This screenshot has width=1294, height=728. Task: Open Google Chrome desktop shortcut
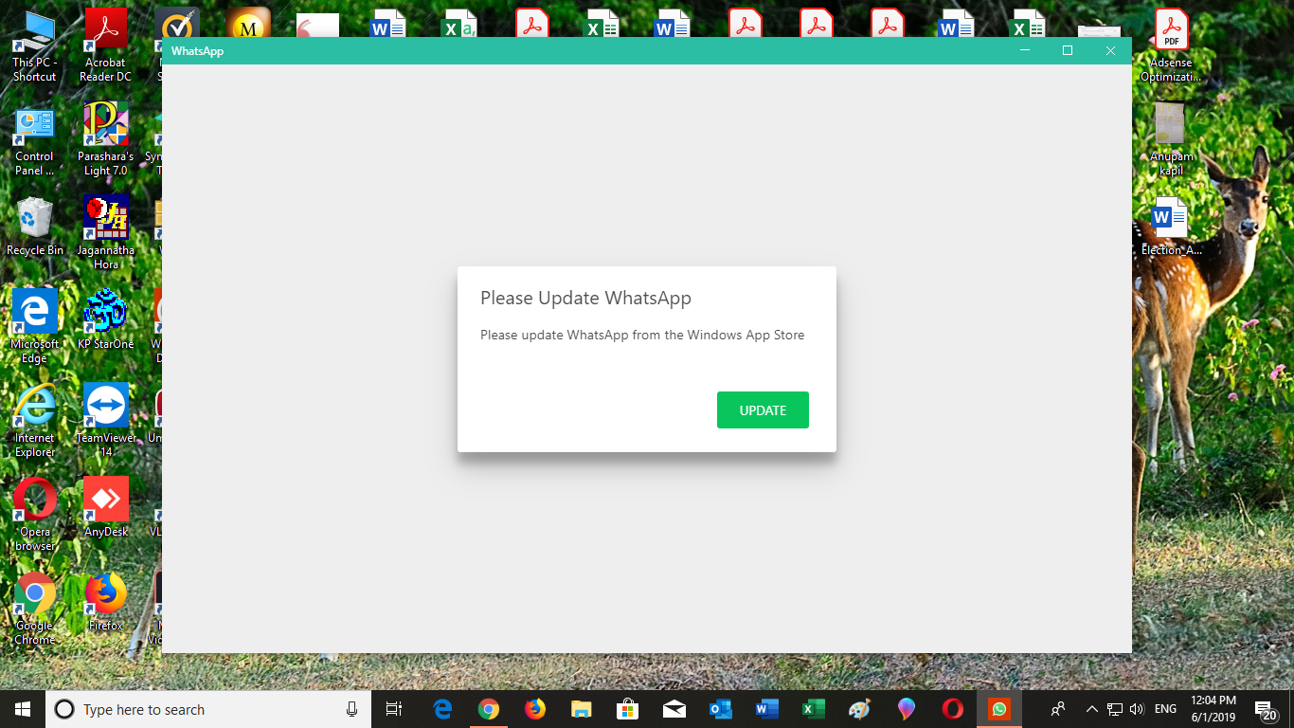pos(35,608)
